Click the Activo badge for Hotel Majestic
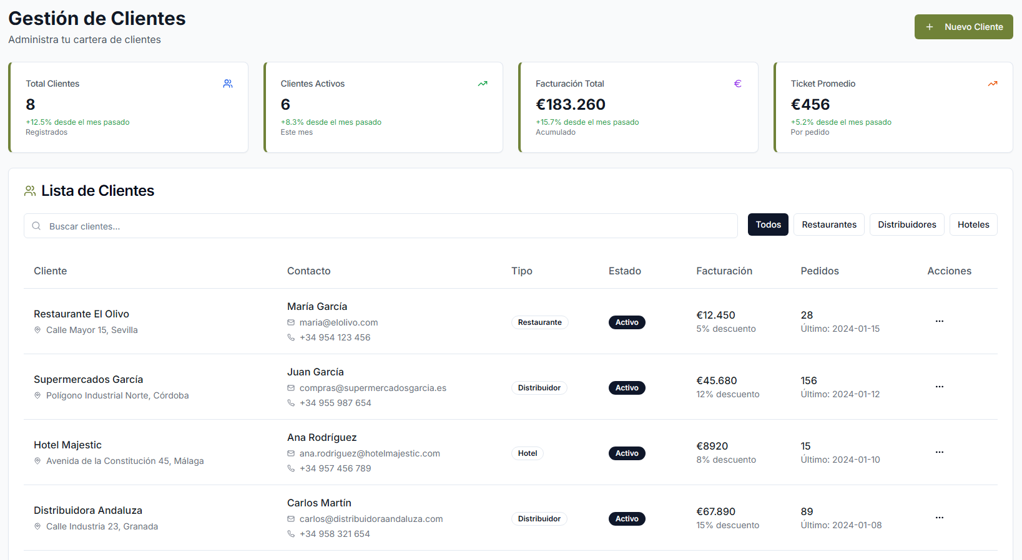 pyautogui.click(x=627, y=453)
